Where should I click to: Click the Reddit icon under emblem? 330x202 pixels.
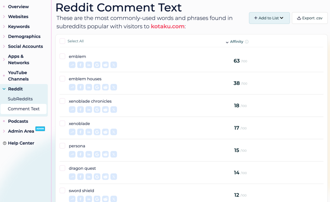pos(105,65)
